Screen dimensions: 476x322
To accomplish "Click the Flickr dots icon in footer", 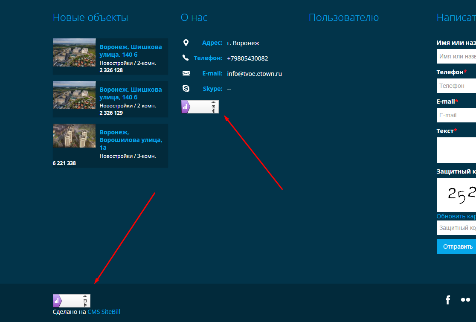I will (x=465, y=300).
